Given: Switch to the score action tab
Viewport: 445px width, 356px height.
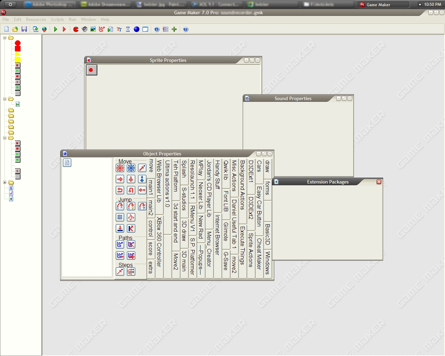Looking at the screenshot, I should click(151, 249).
